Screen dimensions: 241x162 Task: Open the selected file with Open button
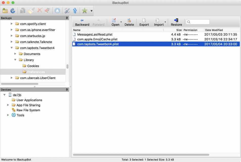pyautogui.click(x=115, y=23)
